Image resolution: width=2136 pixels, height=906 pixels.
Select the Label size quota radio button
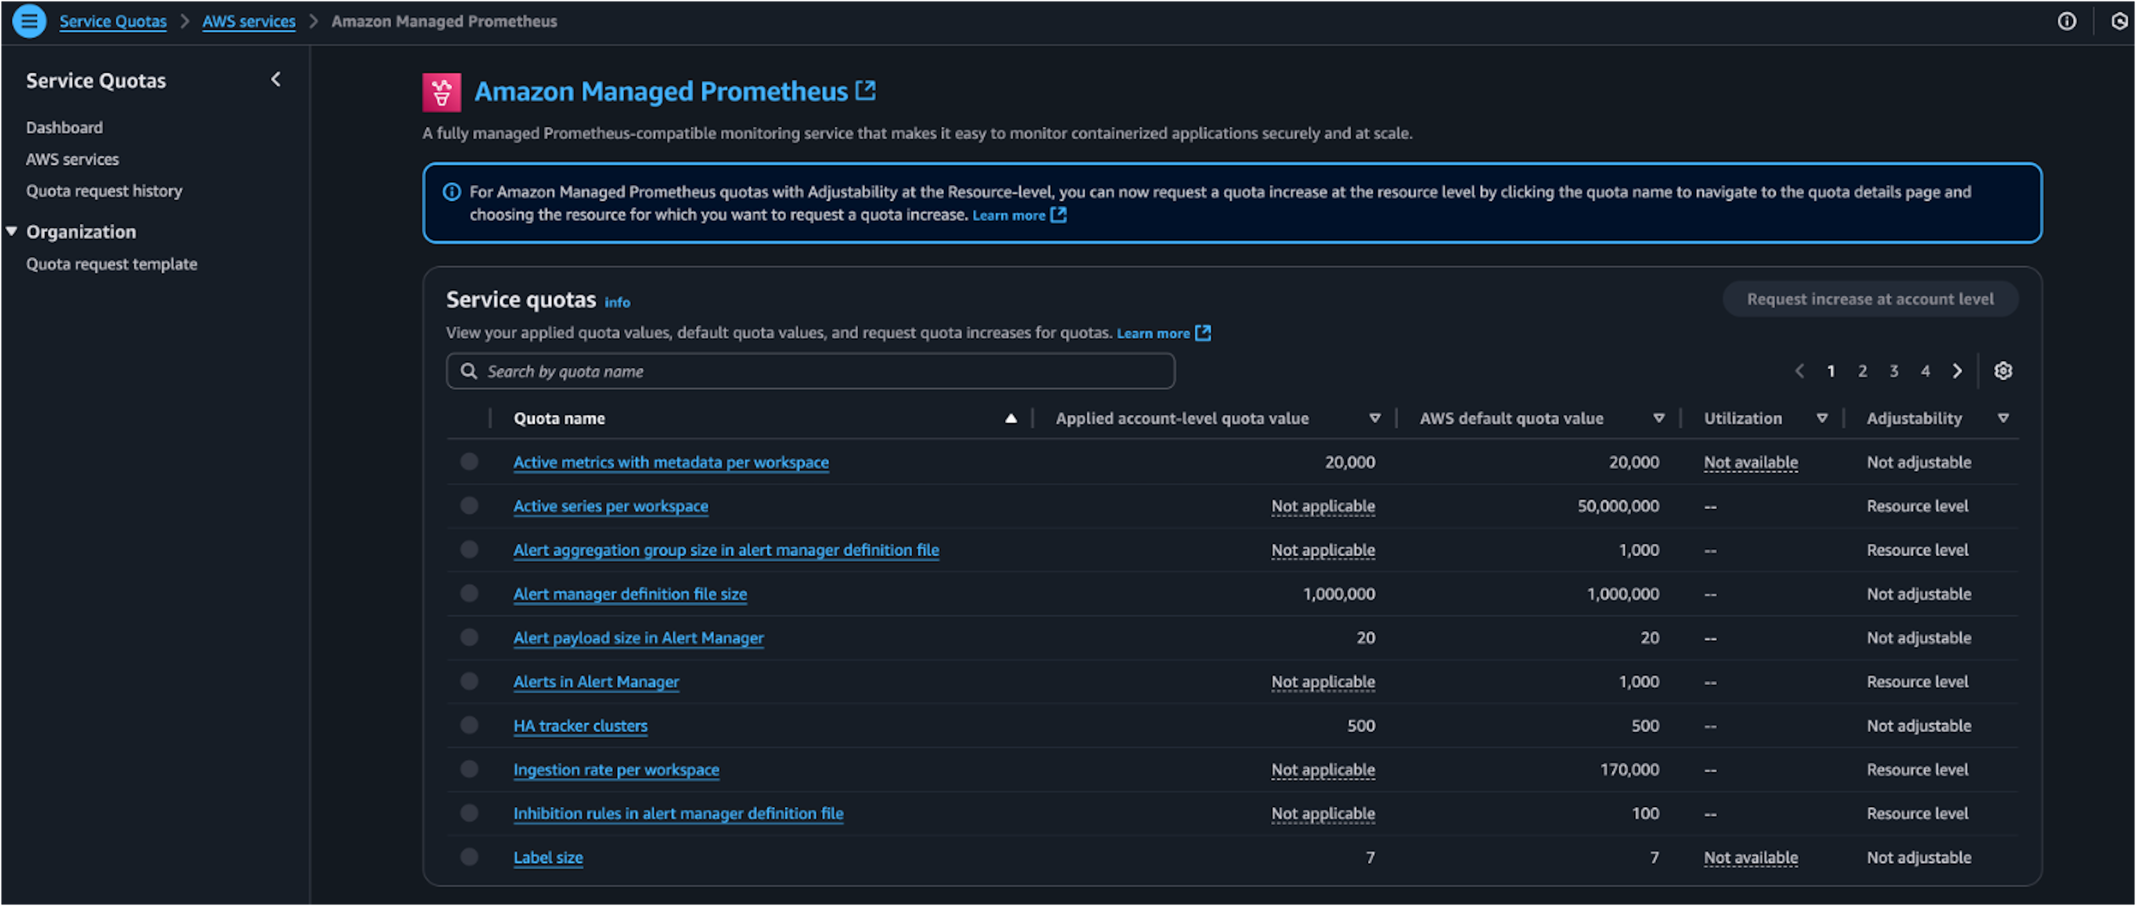point(469,857)
